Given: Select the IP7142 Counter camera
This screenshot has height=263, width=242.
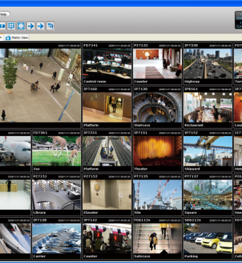Looking at the screenshot, I should coord(107,239).
